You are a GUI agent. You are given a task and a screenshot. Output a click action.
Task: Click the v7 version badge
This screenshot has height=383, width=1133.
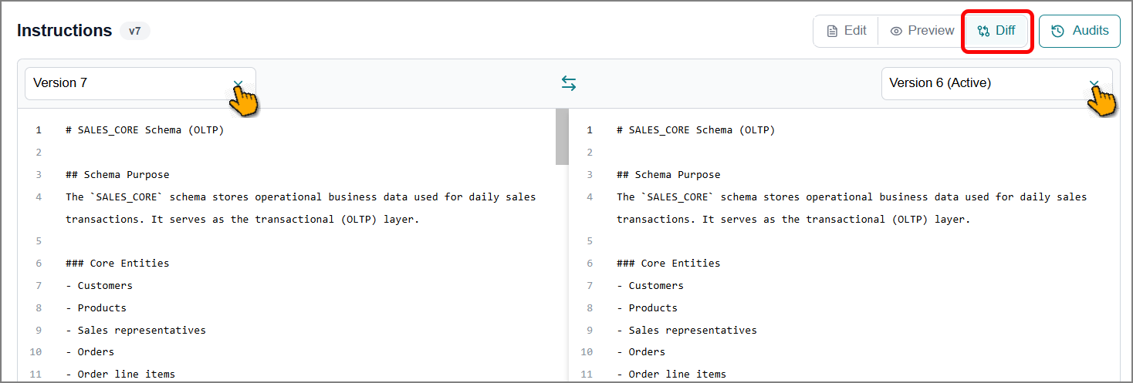tap(135, 32)
